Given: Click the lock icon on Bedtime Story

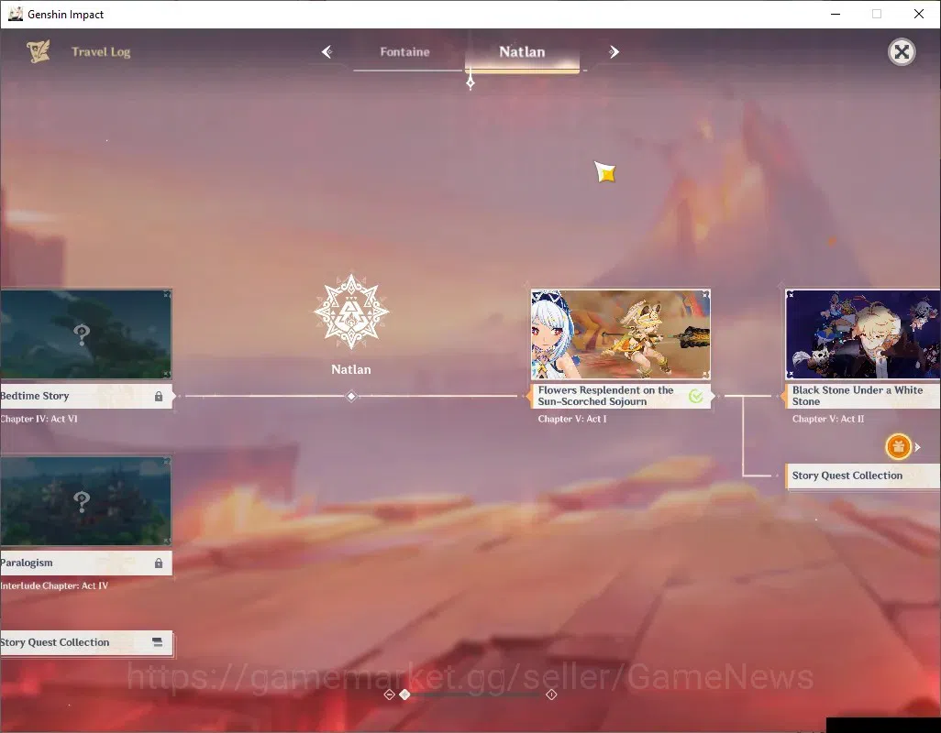Looking at the screenshot, I should [159, 396].
